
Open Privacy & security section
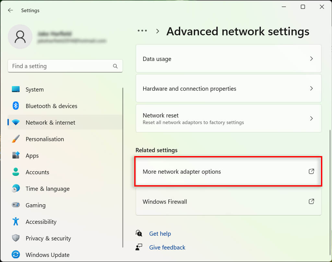click(x=48, y=238)
